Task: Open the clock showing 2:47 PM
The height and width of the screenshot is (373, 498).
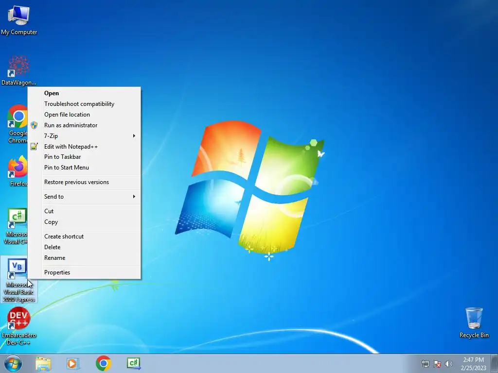Action: 473,364
